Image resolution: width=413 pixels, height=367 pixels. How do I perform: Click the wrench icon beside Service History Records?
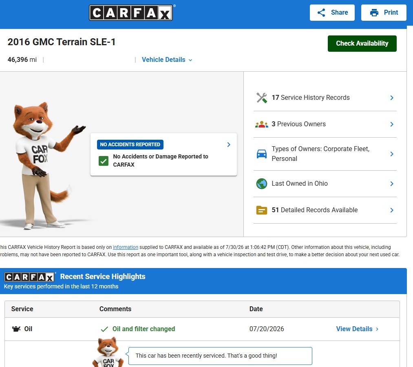pyautogui.click(x=262, y=98)
